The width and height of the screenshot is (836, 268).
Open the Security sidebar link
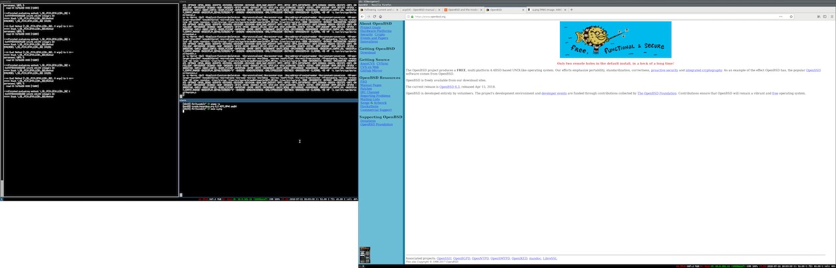click(367, 35)
